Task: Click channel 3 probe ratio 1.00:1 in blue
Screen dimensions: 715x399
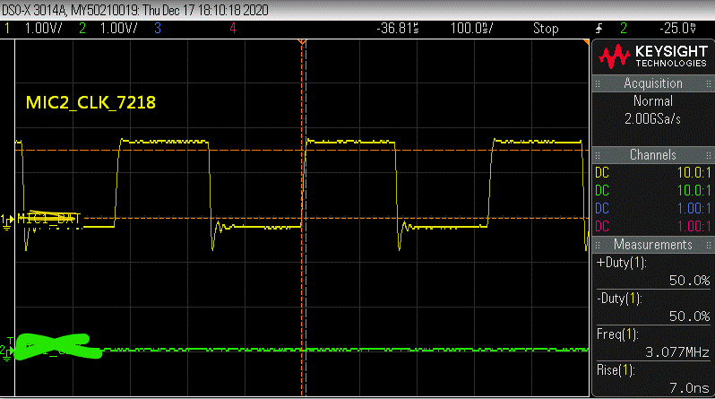Action: pyautogui.click(x=694, y=208)
